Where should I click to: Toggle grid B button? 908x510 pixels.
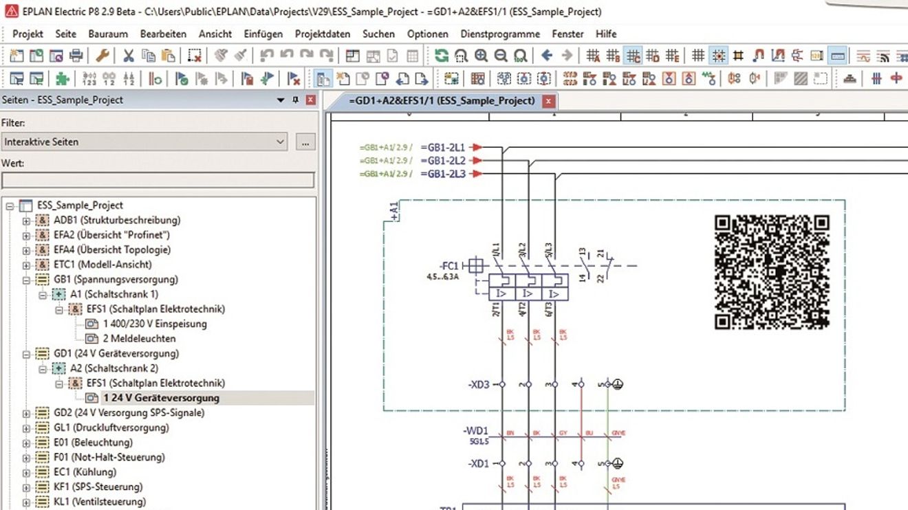pyautogui.click(x=613, y=56)
